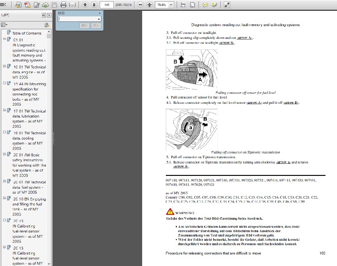This screenshot has width=337, height=266.
Task: Click footer 'Procedure for releasing connectors'
Action: (x=213, y=253)
